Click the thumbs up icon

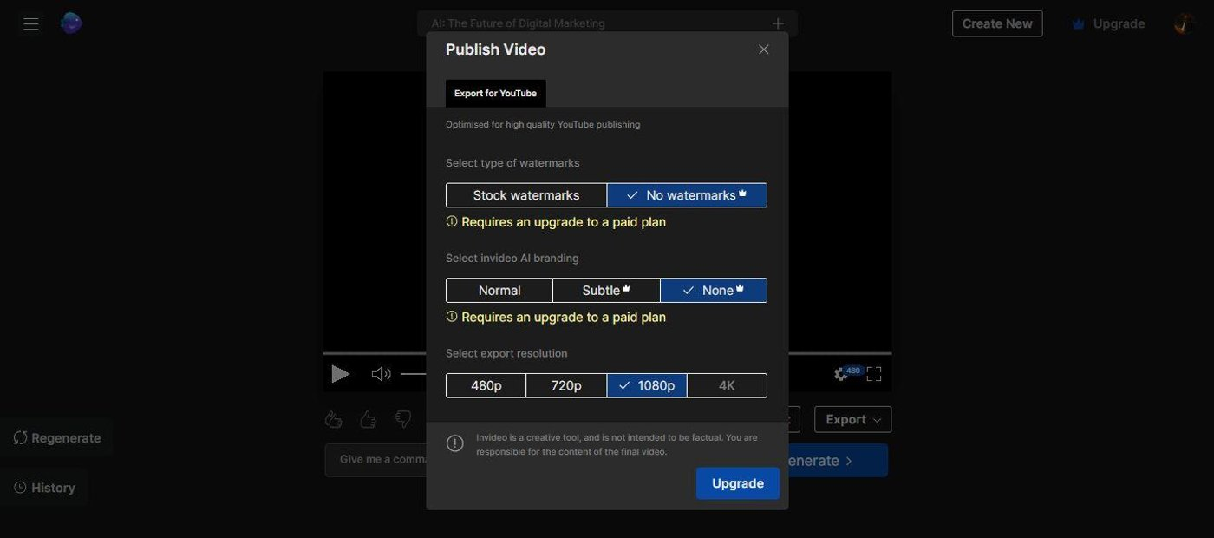tap(369, 420)
